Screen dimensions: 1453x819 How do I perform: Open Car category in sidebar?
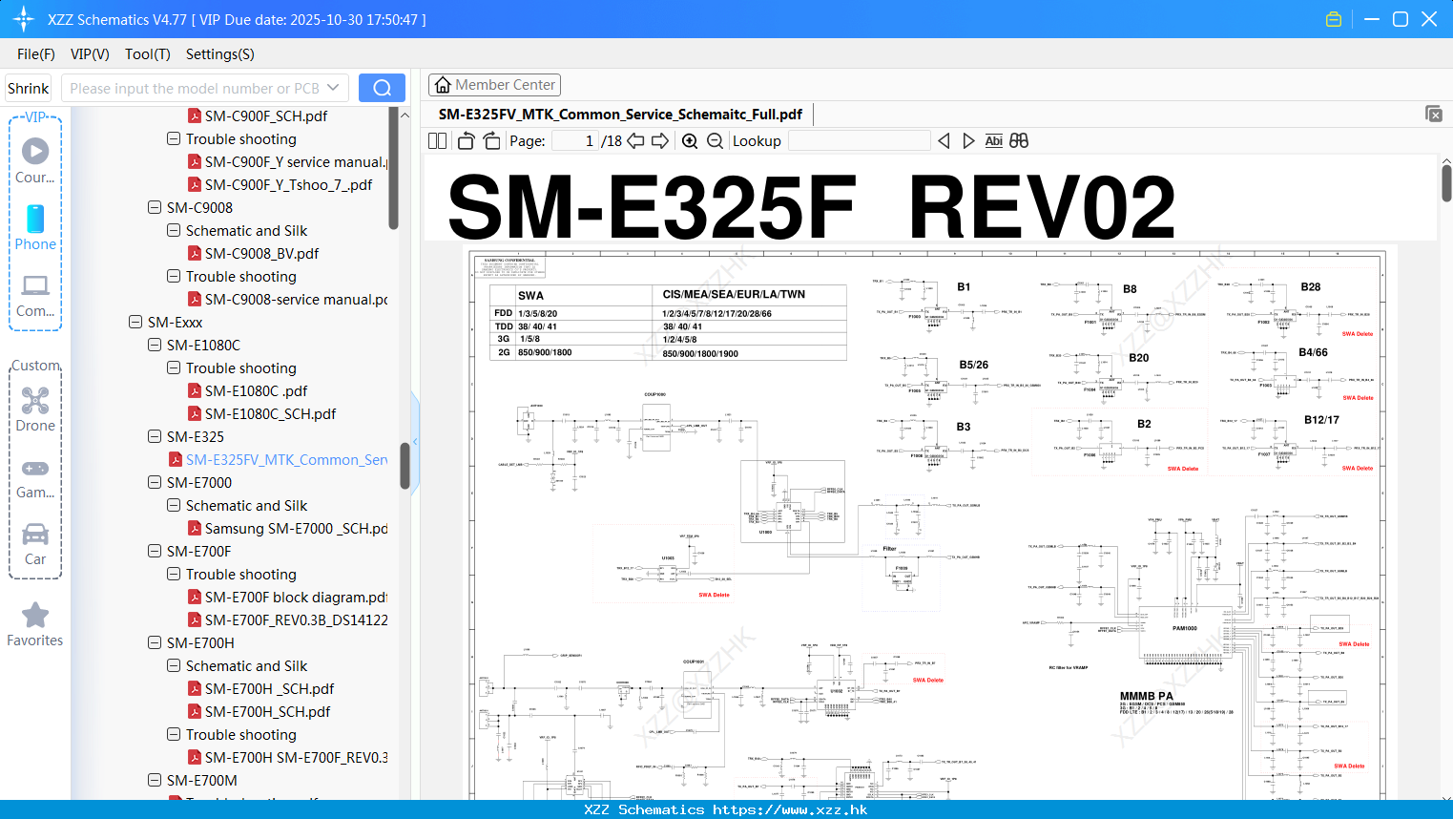(35, 544)
